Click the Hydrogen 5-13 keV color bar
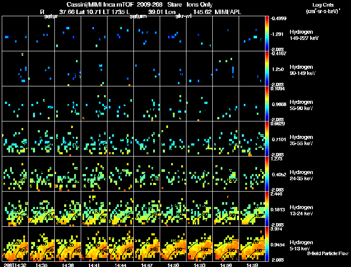351x267 pixels. click(267, 244)
